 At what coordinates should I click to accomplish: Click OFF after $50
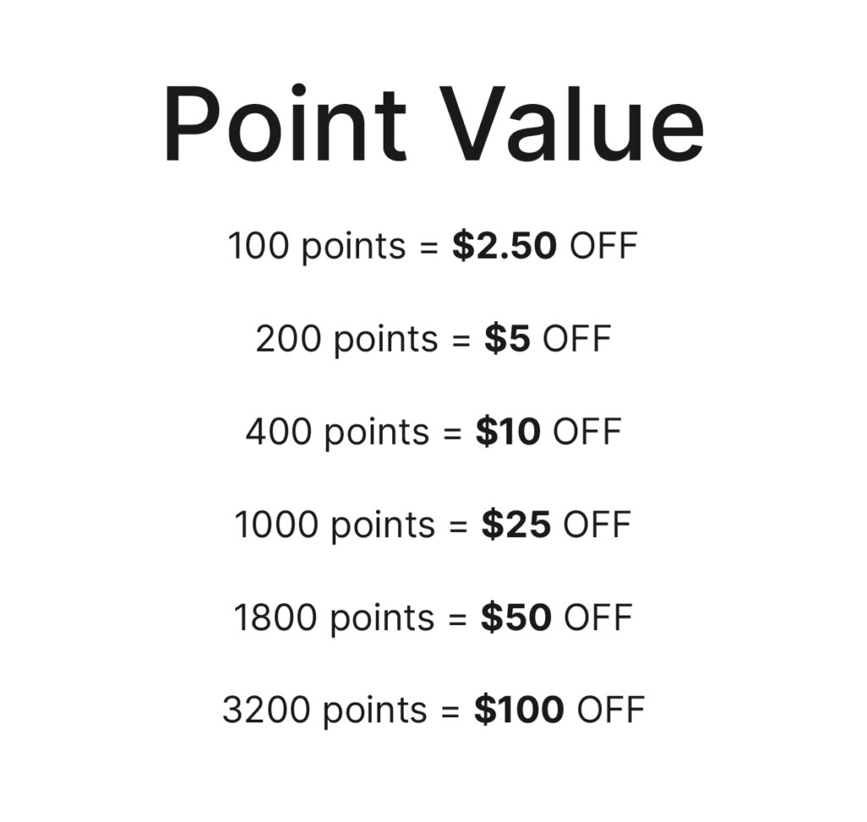[599, 617]
